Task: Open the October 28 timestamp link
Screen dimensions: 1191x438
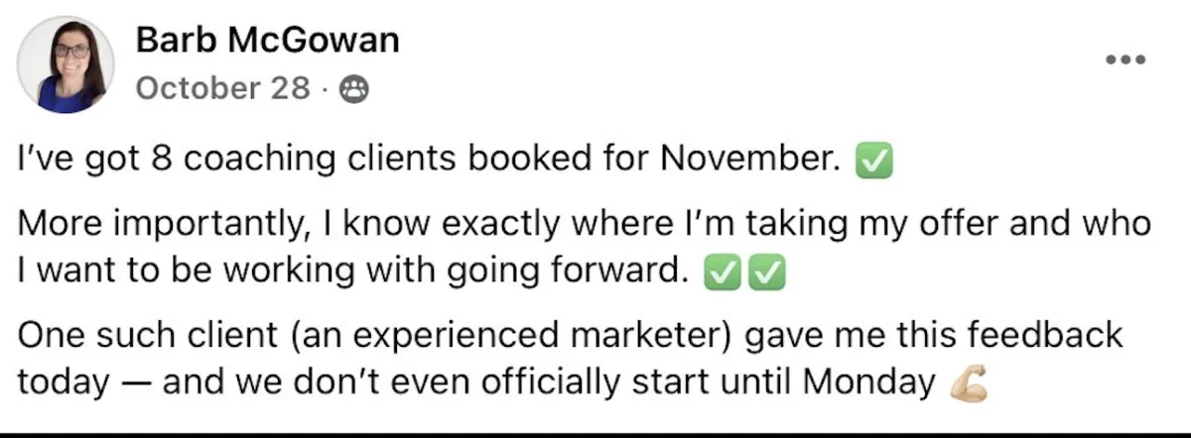Action: 222,88
